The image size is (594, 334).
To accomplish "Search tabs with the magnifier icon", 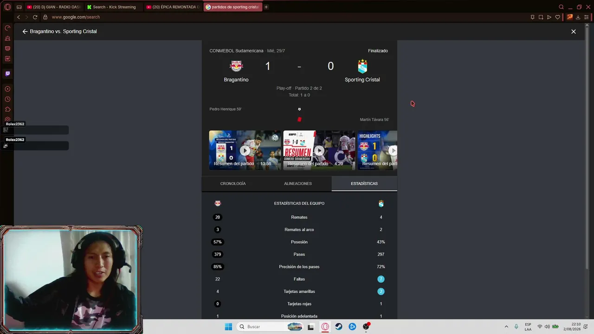I will [x=561, y=7].
